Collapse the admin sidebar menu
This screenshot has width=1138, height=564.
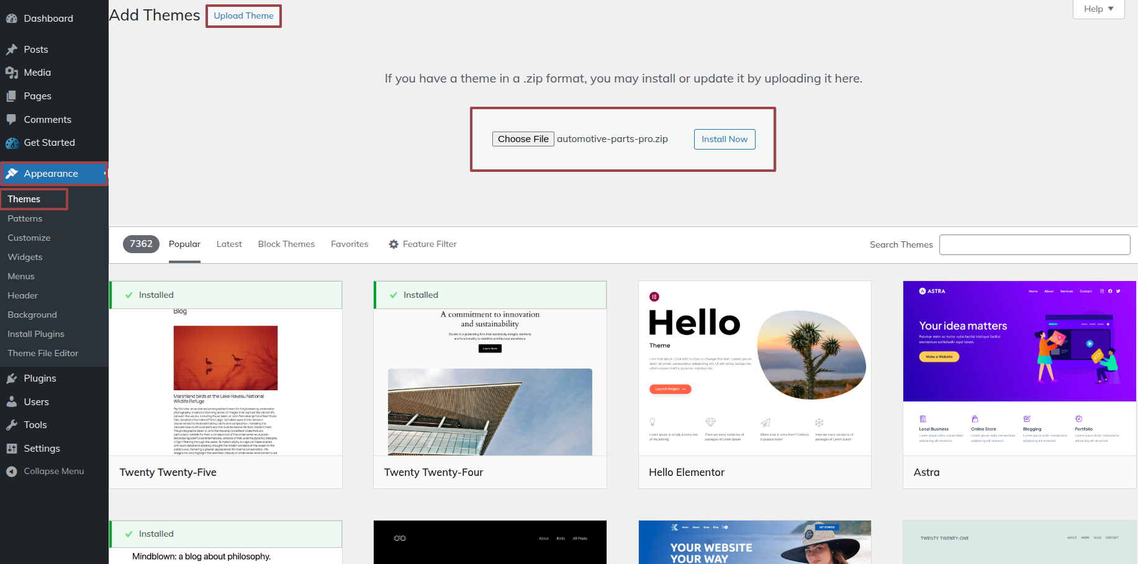coord(54,472)
